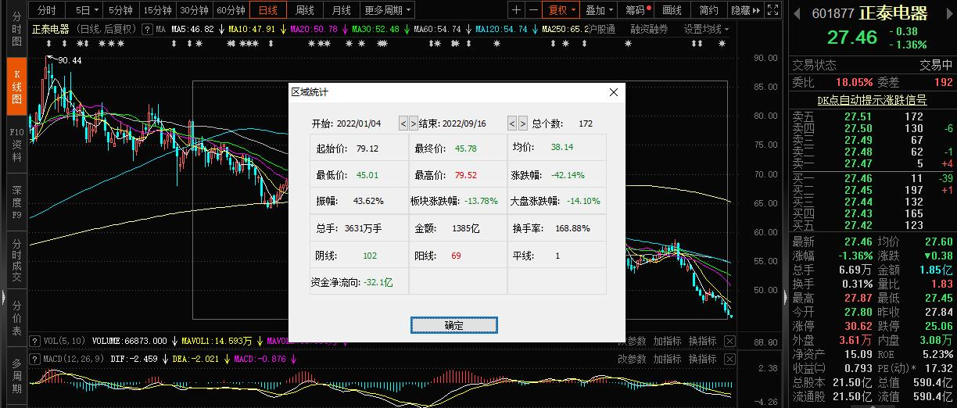Image resolution: width=957 pixels, height=408 pixels.
Task: Click the minus zoom-out chart button
Action: pos(533,10)
